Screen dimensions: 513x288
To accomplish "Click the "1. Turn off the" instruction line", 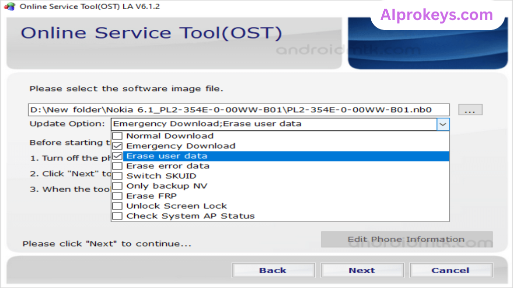I will (x=70, y=158).
